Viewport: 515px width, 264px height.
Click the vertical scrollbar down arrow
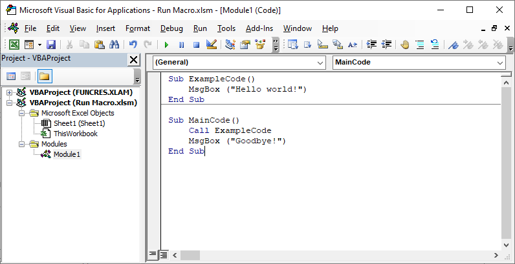tap(506, 245)
